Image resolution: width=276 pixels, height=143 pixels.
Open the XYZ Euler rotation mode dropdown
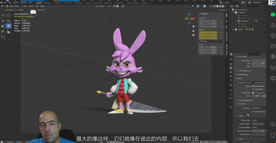tap(211, 41)
